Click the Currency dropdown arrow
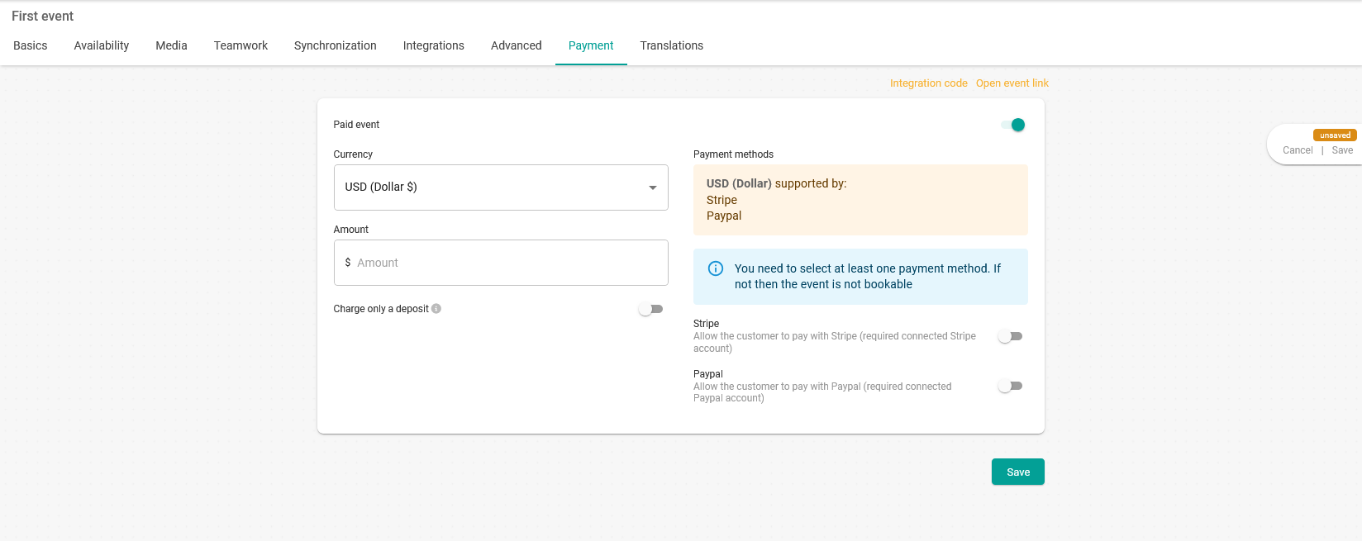The height and width of the screenshot is (541, 1362). point(652,187)
